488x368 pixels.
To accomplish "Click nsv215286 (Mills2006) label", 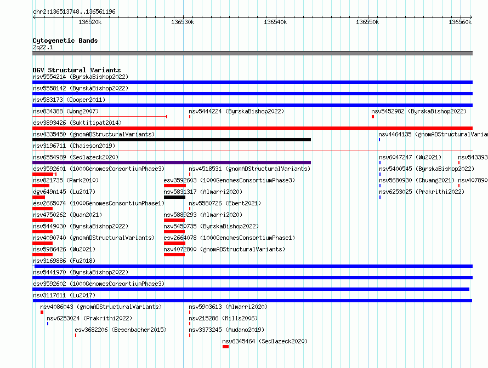I will pos(223,318).
